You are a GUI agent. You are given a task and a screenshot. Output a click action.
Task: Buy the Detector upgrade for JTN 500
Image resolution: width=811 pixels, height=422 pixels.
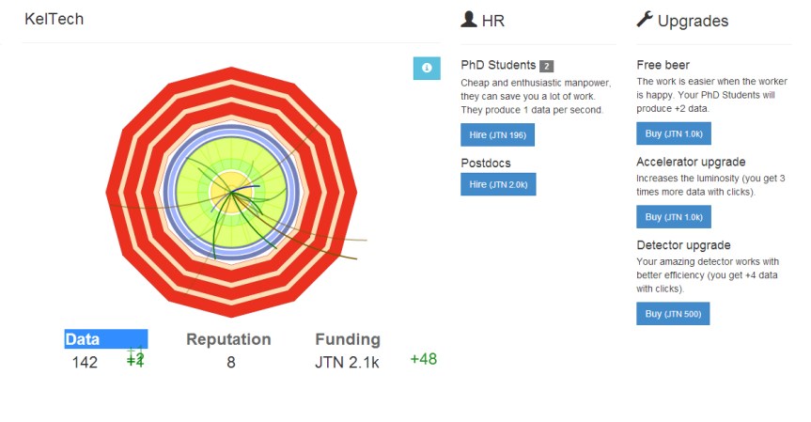click(673, 313)
